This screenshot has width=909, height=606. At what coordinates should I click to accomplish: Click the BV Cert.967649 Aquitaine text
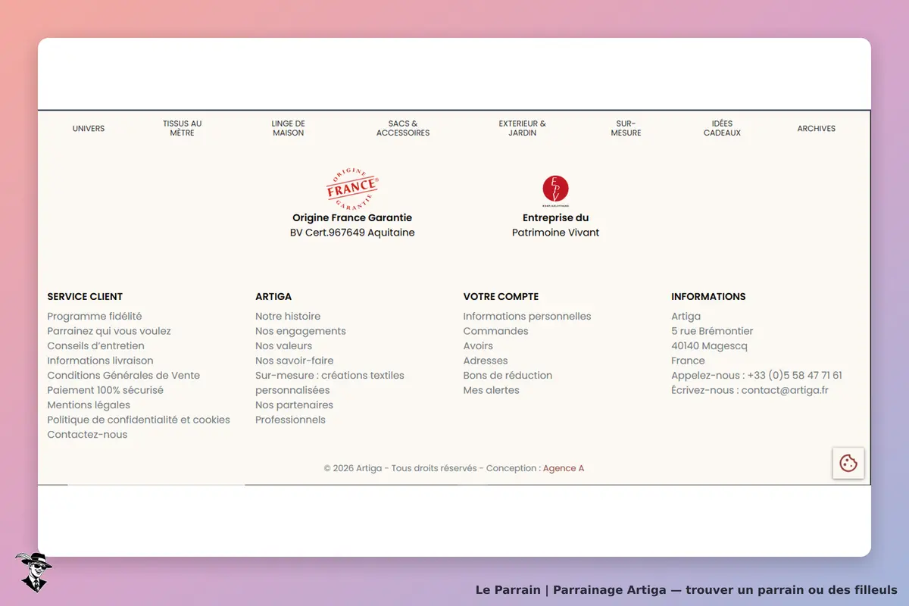[x=352, y=233]
